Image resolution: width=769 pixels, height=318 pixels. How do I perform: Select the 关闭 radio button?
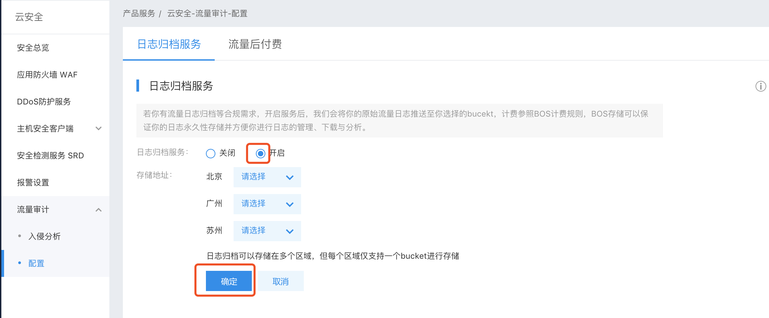211,154
